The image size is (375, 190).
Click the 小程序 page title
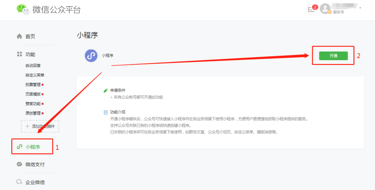coord(87,35)
